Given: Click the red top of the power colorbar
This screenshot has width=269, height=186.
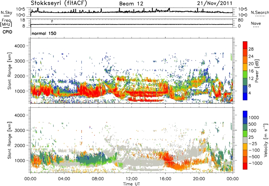Looking at the screenshot, I should pyautogui.click(x=245, y=45).
